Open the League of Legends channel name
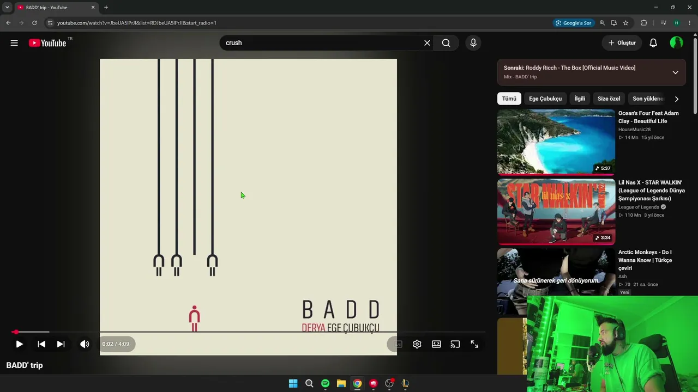Image resolution: width=698 pixels, height=392 pixels. tap(639, 207)
